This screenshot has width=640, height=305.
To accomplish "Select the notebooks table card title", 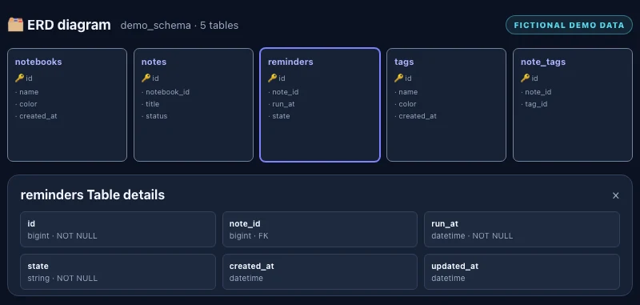I will tap(38, 62).
